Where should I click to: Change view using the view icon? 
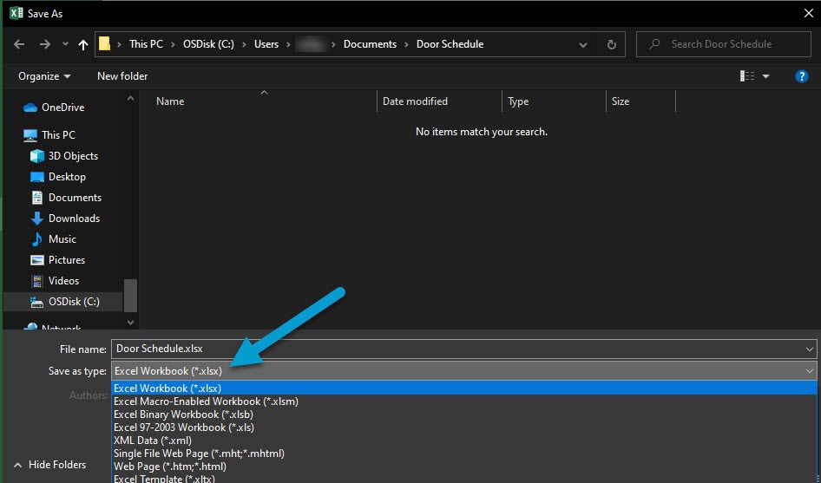tap(747, 76)
